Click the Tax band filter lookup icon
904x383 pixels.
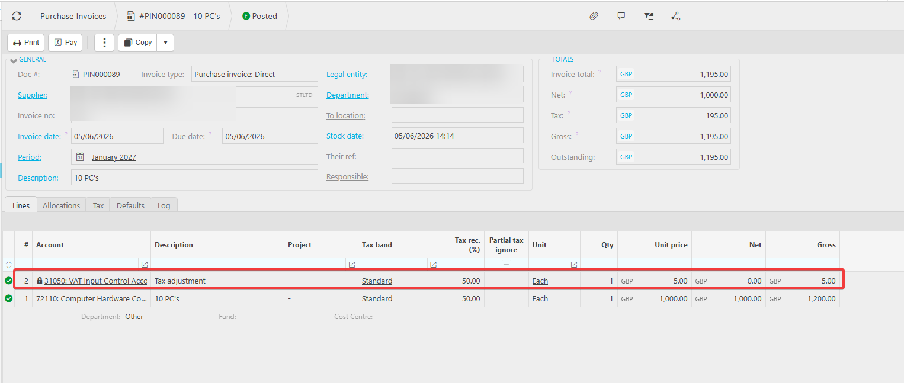433,265
